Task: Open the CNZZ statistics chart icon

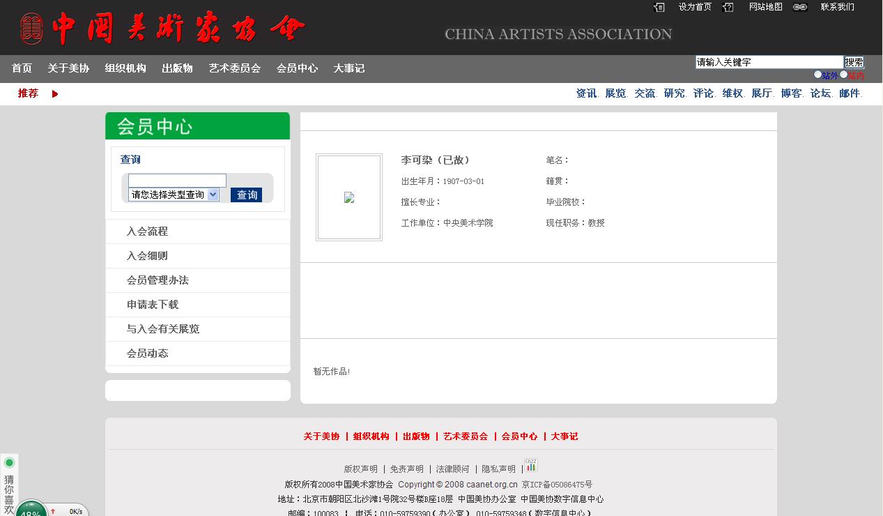Action: pyautogui.click(x=531, y=465)
